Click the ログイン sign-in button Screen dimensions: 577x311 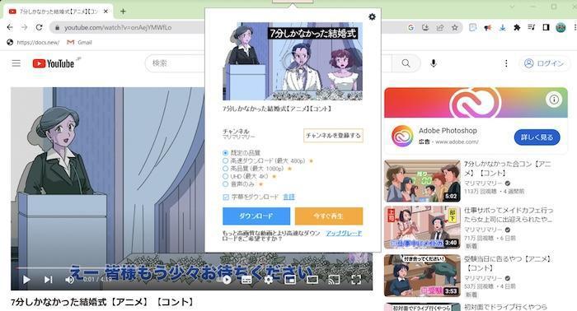pos(544,63)
